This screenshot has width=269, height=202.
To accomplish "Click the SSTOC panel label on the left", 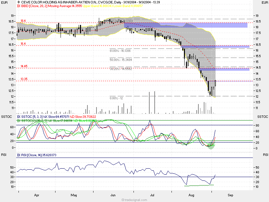I will [6, 117].
